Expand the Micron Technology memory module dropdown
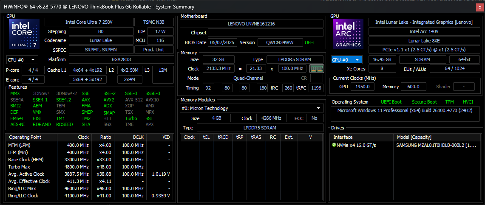 click(x=252, y=108)
